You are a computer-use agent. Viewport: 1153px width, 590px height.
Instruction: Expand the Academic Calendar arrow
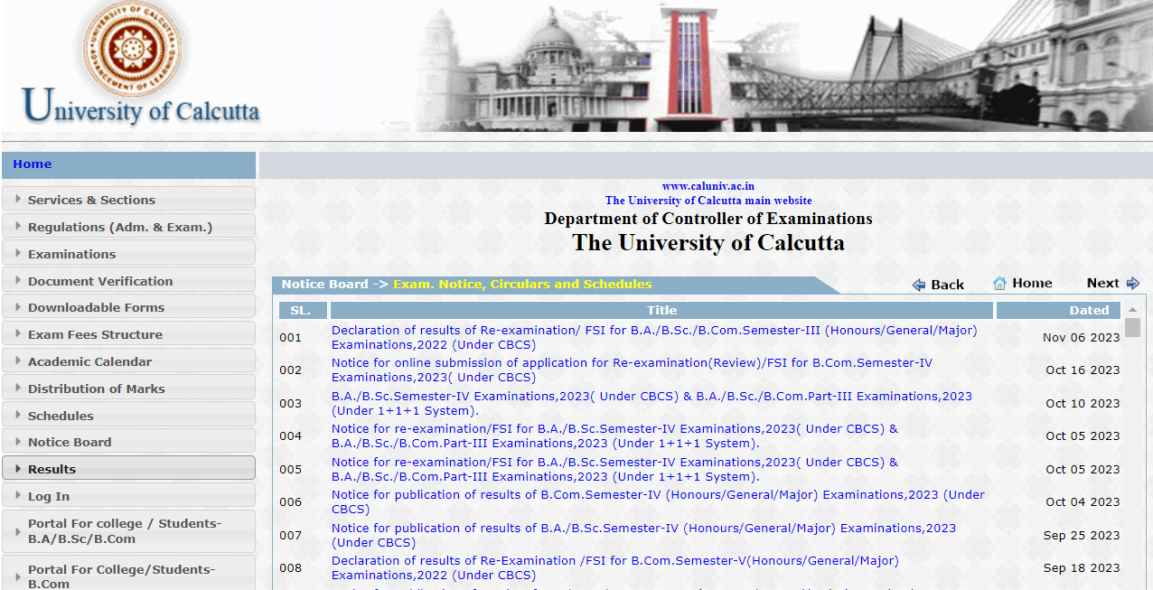tap(17, 361)
